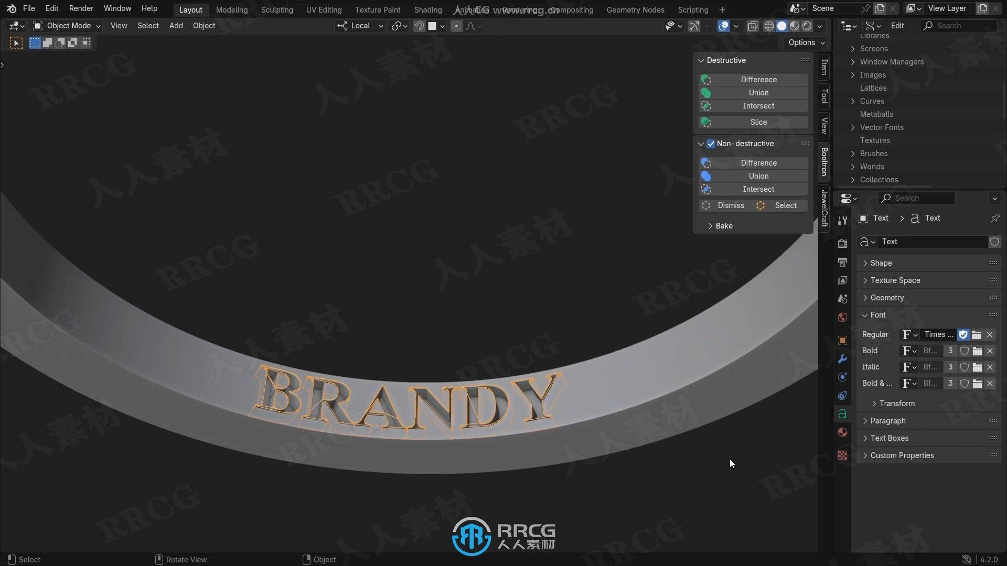Screen dimensions: 1007x566
Task: Open the Material properties tab icon
Action: coord(842,432)
